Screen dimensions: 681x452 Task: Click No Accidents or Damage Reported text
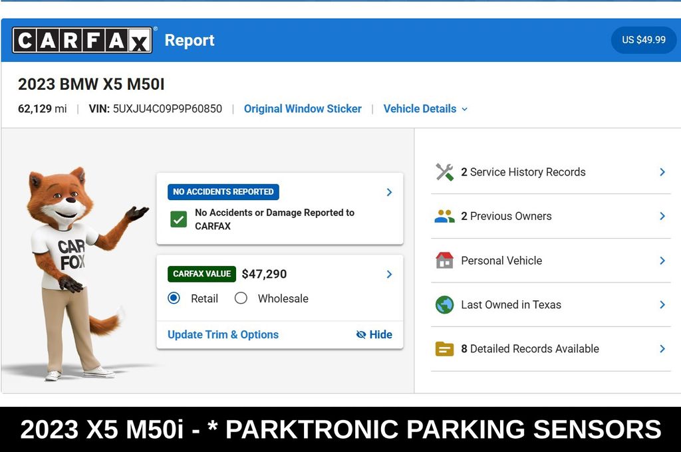[275, 219]
